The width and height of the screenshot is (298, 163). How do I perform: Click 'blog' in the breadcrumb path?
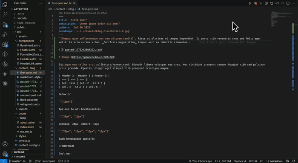coord(71,9)
